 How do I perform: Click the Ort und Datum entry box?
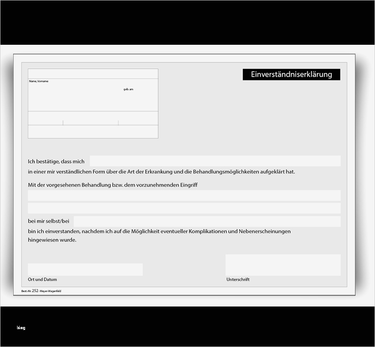coord(85,269)
